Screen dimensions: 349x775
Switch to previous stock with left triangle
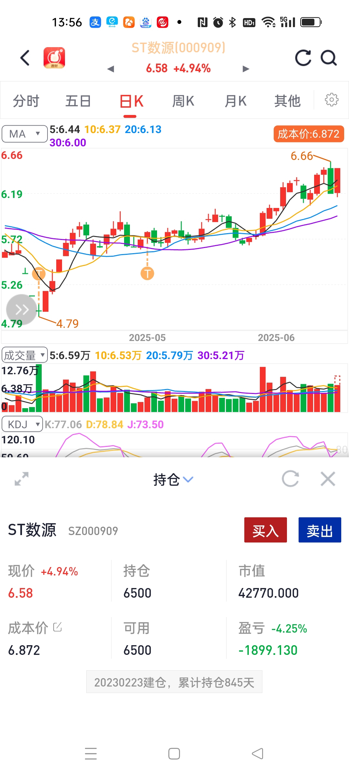point(111,69)
